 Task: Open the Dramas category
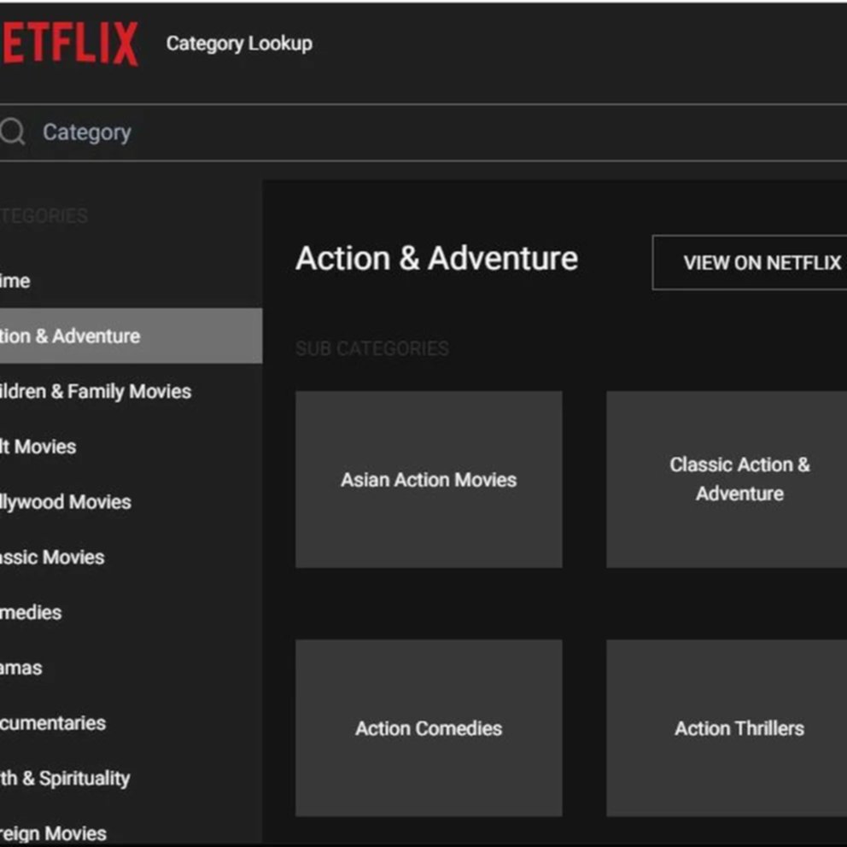point(21,668)
